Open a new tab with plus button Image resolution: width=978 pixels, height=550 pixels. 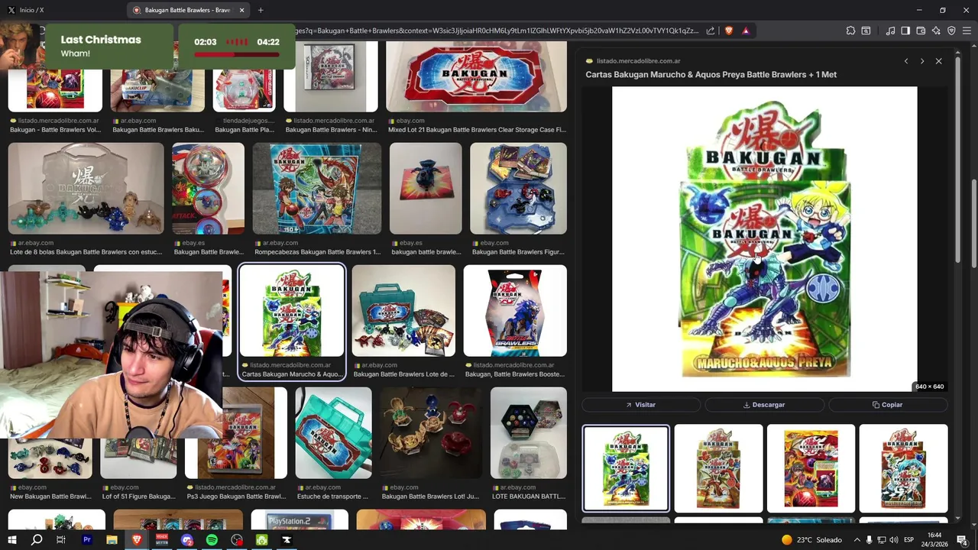(261, 10)
